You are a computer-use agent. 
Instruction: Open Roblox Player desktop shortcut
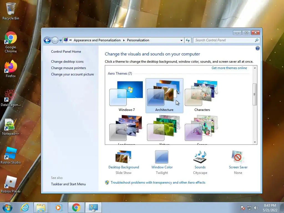click(11, 184)
